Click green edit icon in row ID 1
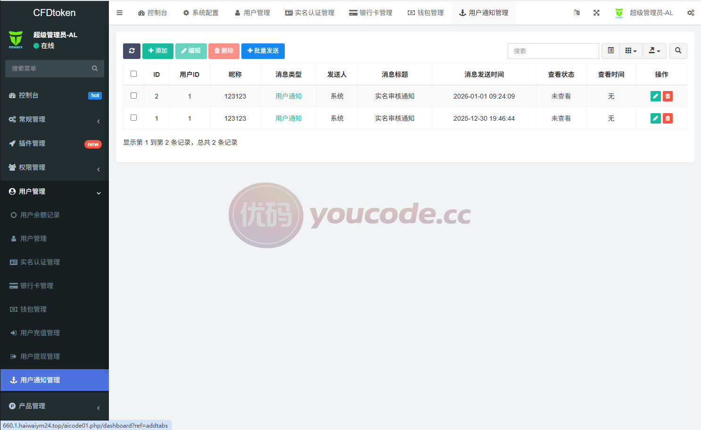 [x=655, y=118]
